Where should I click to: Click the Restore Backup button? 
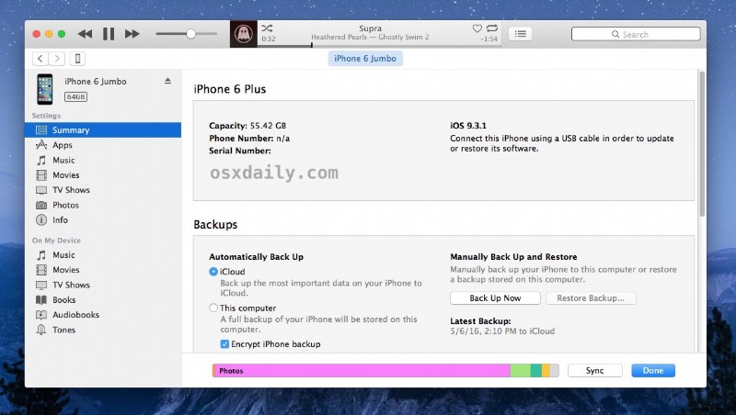pos(591,297)
